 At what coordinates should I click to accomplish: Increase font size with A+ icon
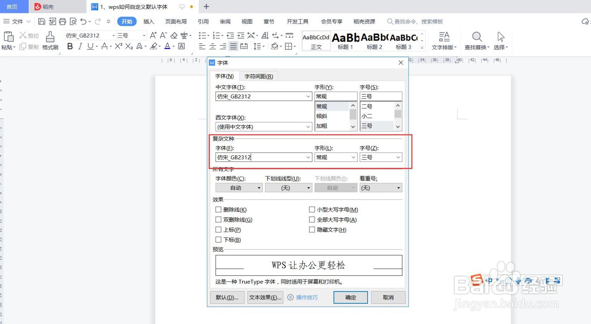153,35
